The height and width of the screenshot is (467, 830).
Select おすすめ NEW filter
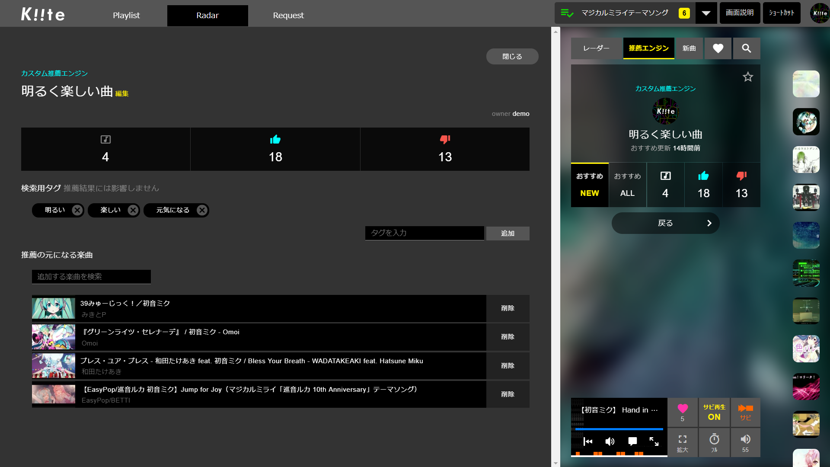(x=590, y=185)
